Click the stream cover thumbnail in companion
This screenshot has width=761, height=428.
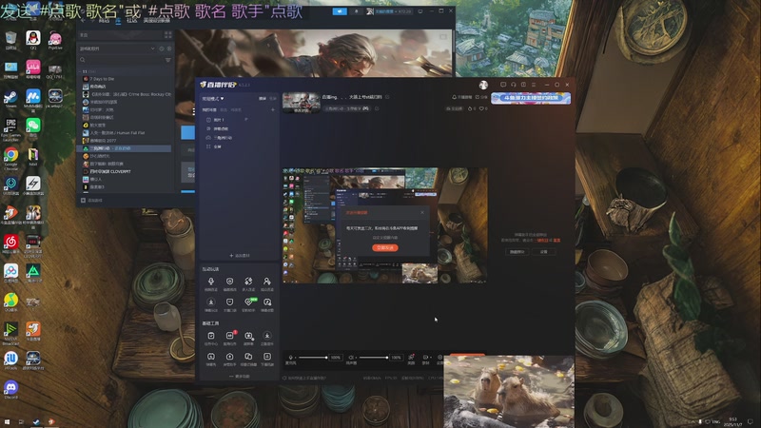[x=302, y=103]
